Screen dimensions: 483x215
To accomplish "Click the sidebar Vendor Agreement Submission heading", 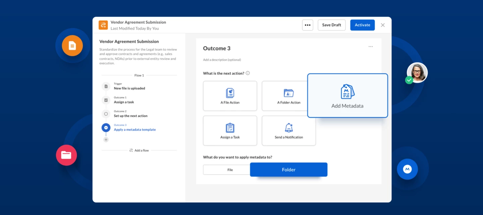I will (129, 42).
